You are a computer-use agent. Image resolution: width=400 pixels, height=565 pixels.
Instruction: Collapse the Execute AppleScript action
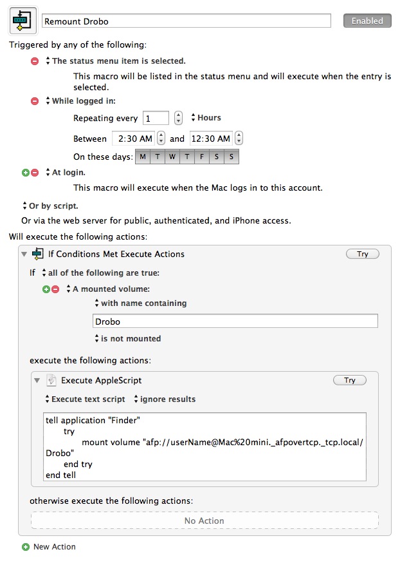(x=37, y=381)
